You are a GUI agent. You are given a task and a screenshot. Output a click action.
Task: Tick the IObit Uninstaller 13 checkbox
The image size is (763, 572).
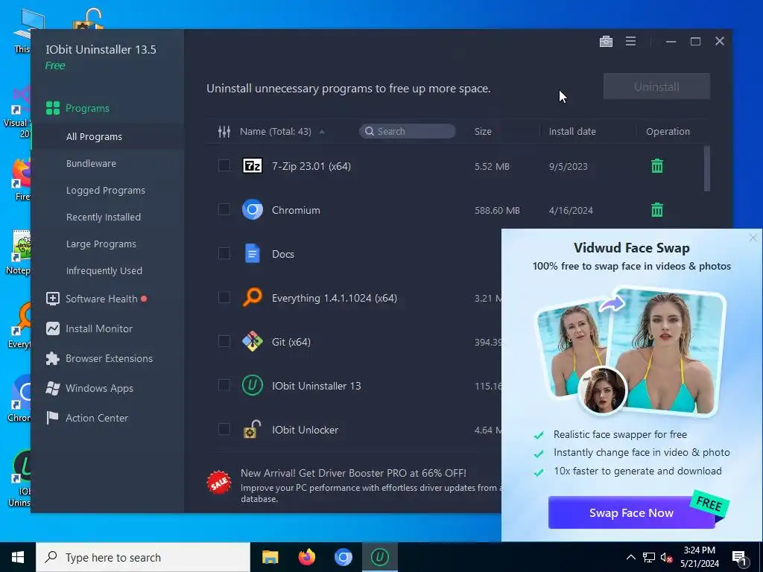[224, 385]
